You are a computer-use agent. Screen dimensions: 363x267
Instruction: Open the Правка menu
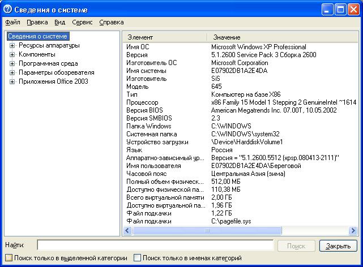pyautogui.click(x=37, y=22)
